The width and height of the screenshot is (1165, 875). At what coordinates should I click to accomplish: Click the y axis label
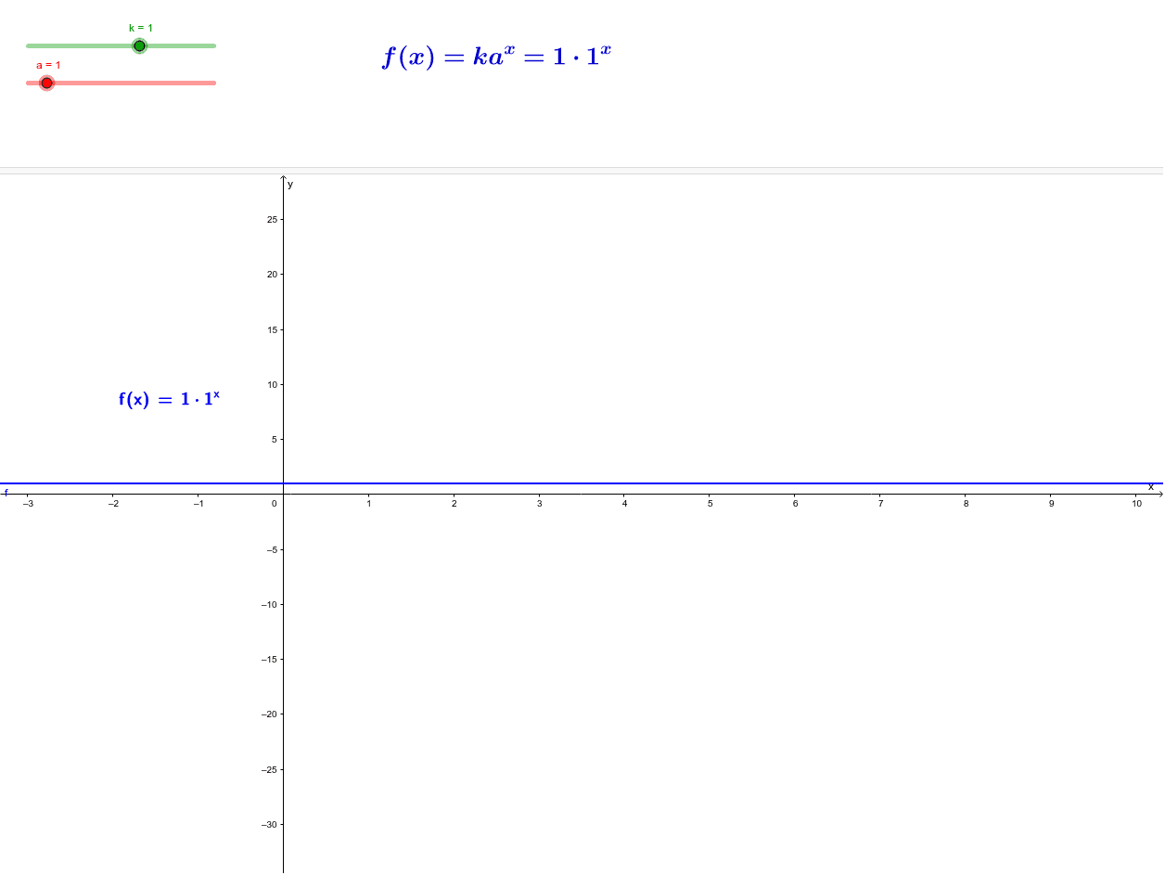pyautogui.click(x=290, y=184)
